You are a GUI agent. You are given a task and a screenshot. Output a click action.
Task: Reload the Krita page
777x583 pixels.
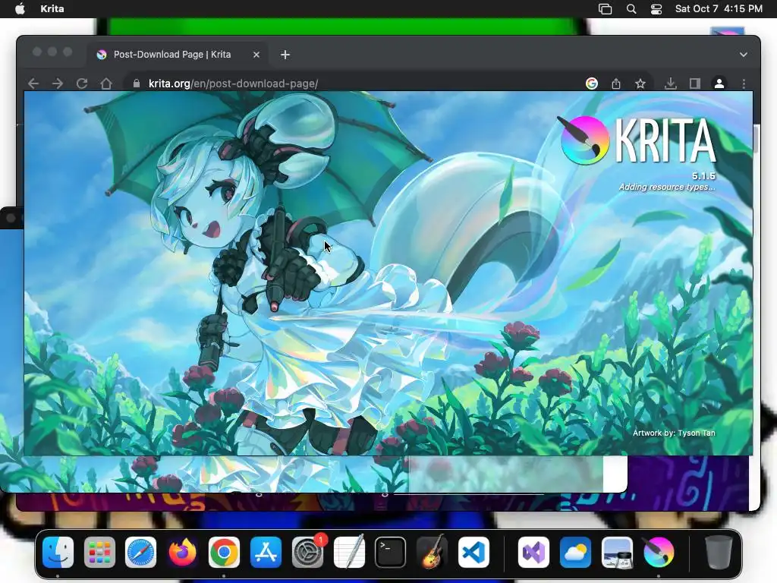pos(82,84)
